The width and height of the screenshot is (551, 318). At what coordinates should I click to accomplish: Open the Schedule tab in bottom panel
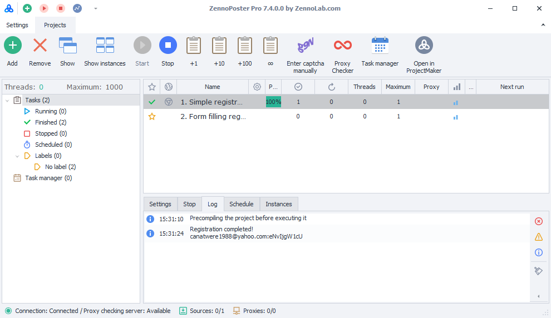241,204
